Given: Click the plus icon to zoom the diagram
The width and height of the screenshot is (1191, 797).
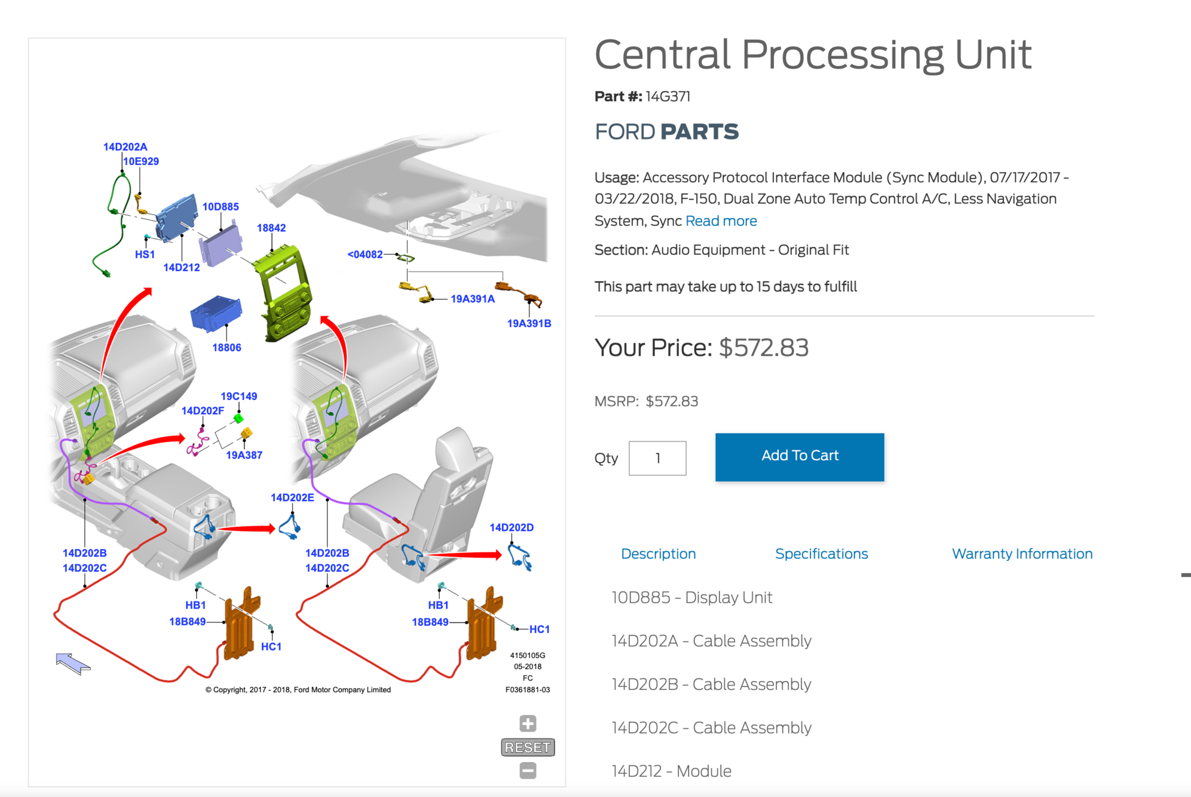Looking at the screenshot, I should (x=528, y=723).
